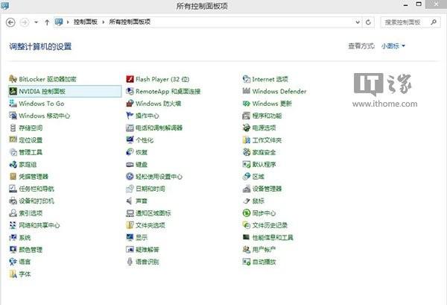Open the 系统 link
The image size is (447, 305).
coord(25,237)
